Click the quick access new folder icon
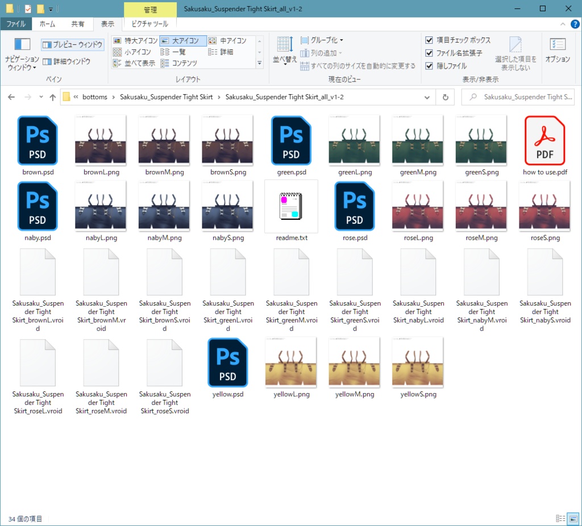The height and width of the screenshot is (526, 582). coord(40,9)
